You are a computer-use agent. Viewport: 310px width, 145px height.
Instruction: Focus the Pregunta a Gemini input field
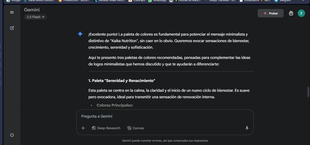click(165, 116)
